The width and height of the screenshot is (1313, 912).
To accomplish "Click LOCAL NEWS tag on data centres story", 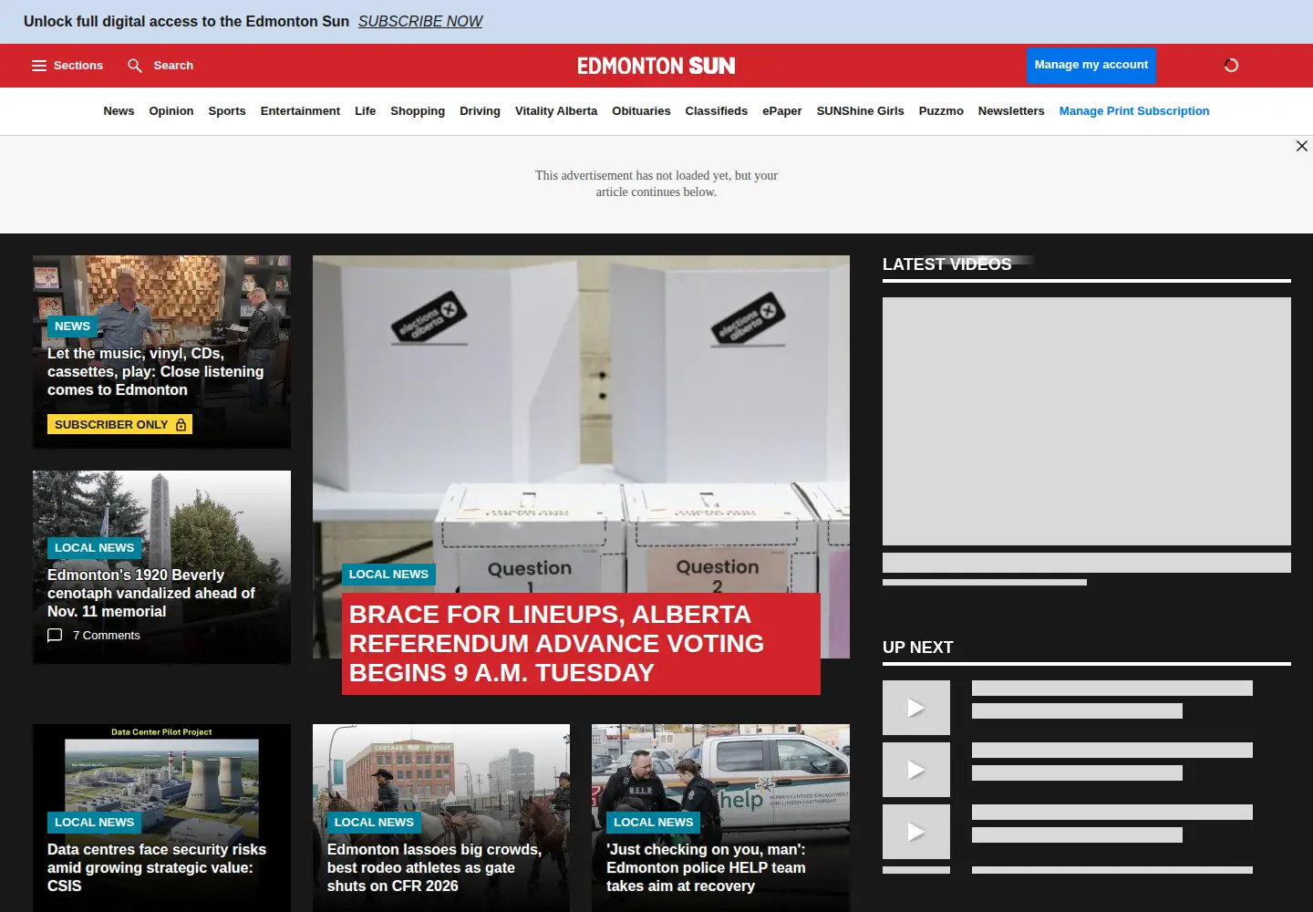I will click(x=94, y=823).
